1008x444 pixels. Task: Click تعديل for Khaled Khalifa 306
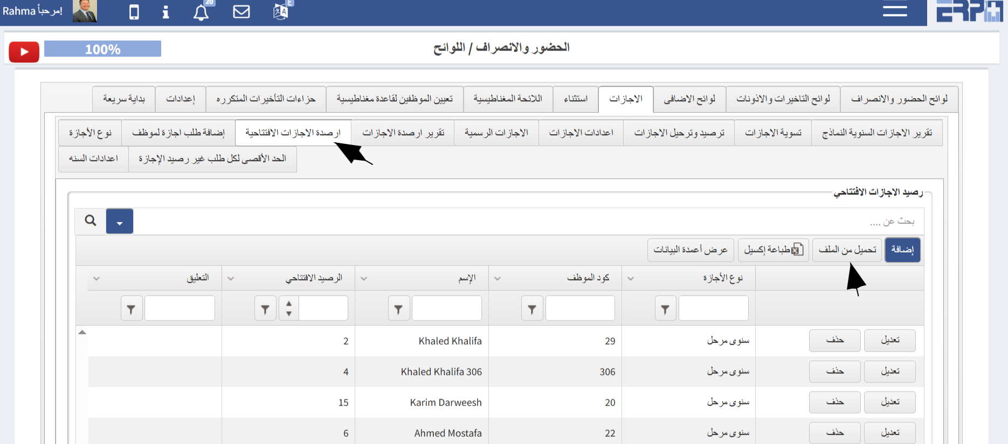(890, 372)
